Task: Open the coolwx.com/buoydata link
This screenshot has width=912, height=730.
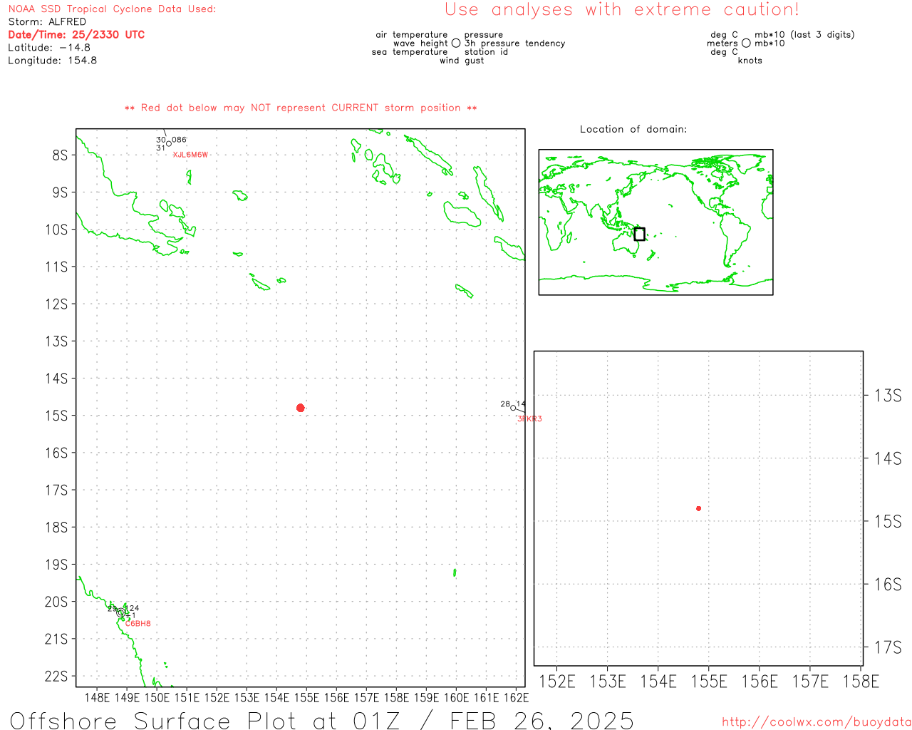Action: pyautogui.click(x=816, y=722)
